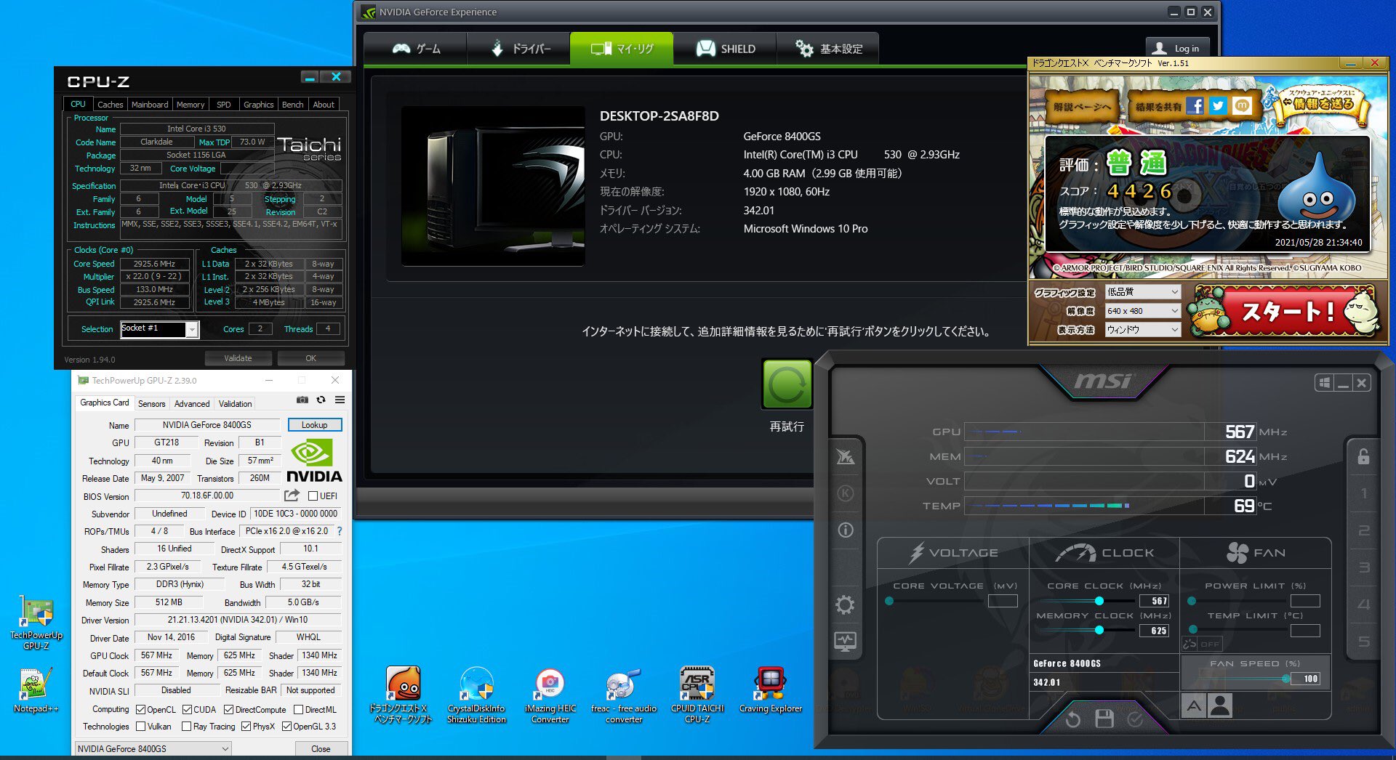The height and width of the screenshot is (760, 1396).
Task: Open CPUID TAICHI CPU-Z shortcut
Action: [x=697, y=695]
